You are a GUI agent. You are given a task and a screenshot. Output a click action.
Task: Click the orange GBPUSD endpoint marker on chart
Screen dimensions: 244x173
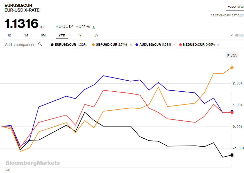[x=232, y=67]
